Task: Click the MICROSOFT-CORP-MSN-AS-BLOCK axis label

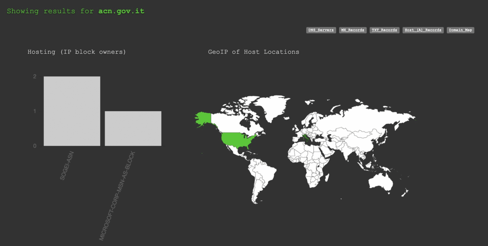Action: [118, 196]
